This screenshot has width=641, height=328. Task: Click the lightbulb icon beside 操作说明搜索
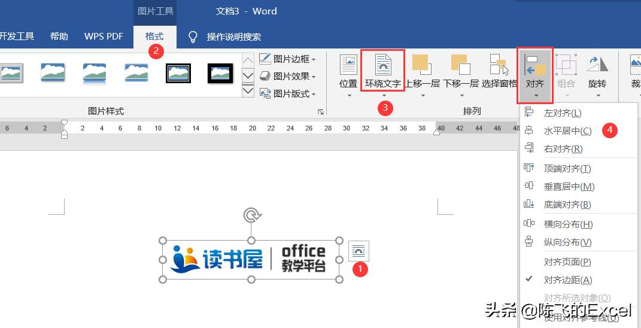[193, 37]
